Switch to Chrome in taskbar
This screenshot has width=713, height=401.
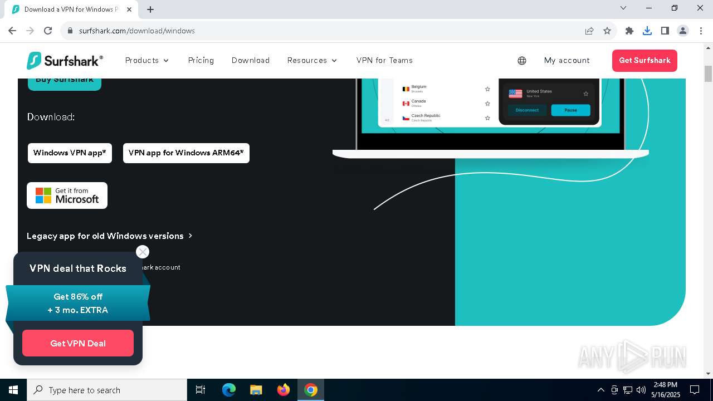coord(311,390)
